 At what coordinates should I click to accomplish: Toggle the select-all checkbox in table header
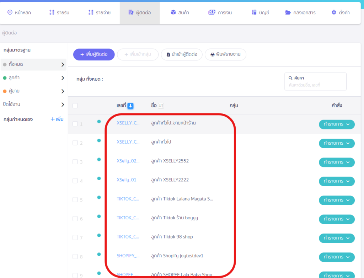tap(75, 106)
